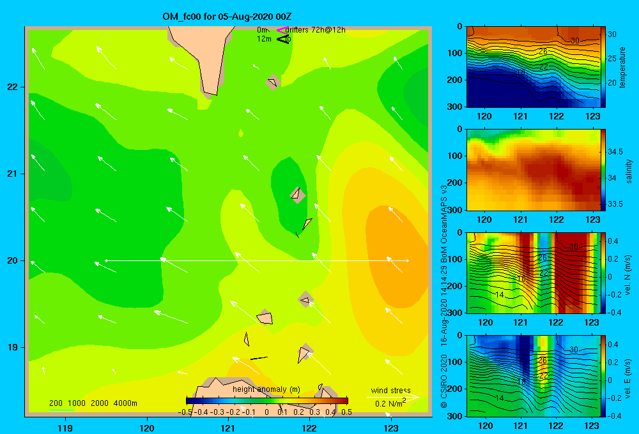This screenshot has height=434, width=639.
Task: Click the small island near 21.8N 122E
Action: point(273,82)
